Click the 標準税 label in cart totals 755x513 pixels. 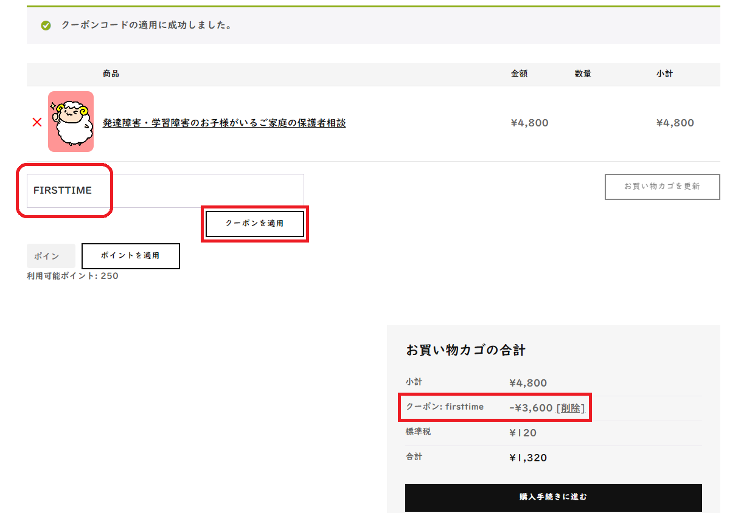(x=418, y=432)
